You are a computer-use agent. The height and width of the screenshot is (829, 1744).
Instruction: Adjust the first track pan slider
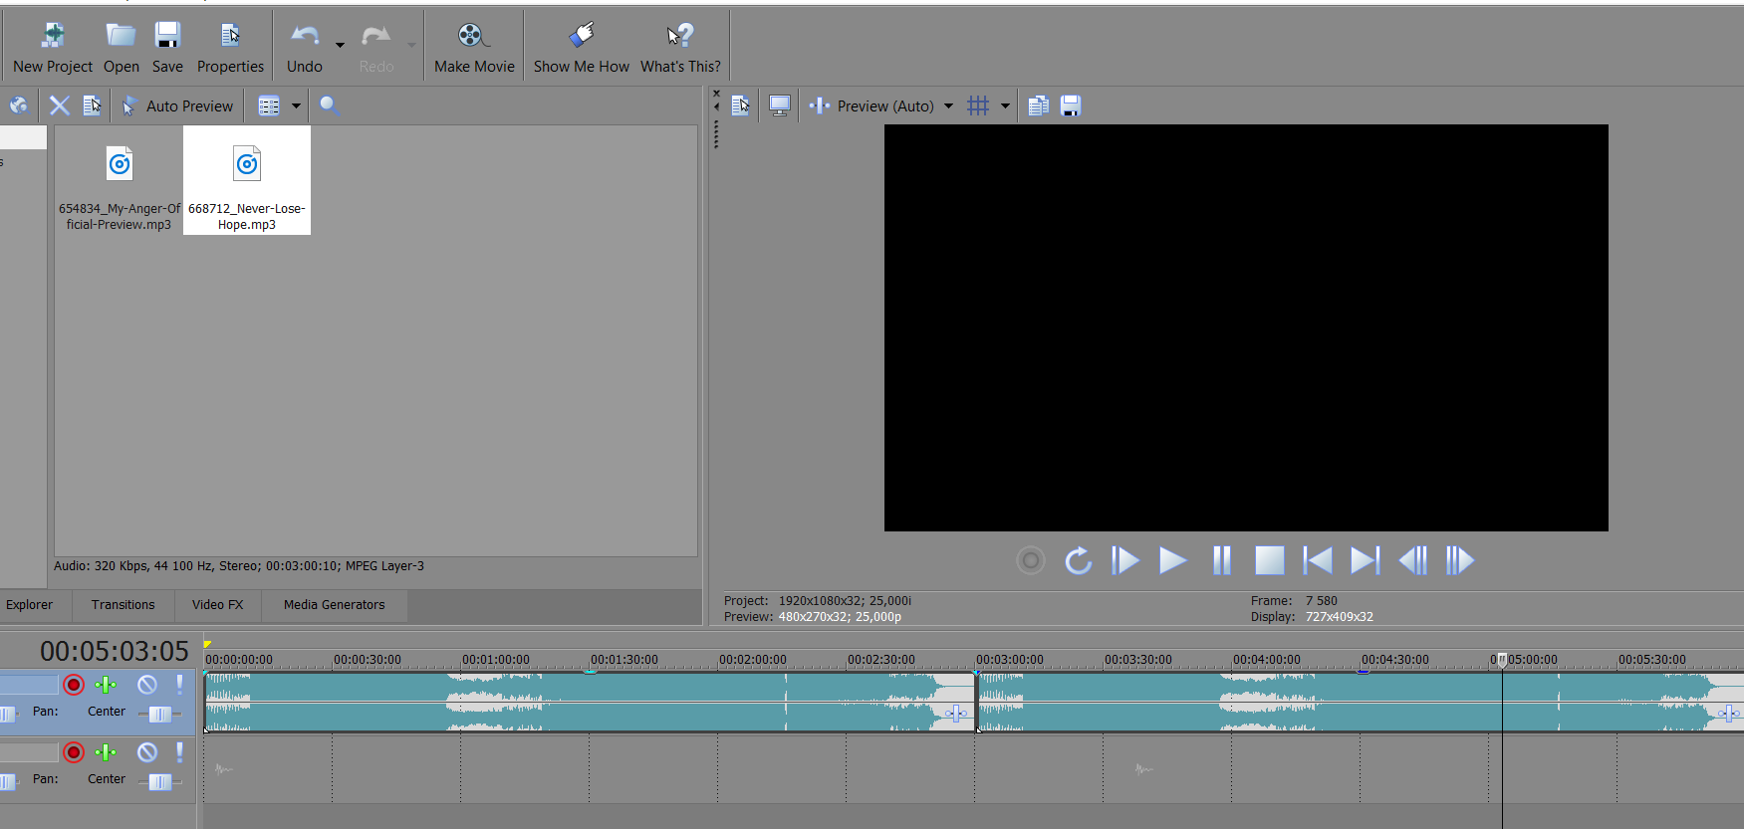(159, 714)
